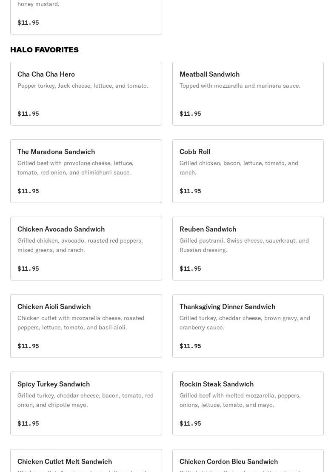Pick the Chicken Aioli Sandwich
Image resolution: width=334 pixels, height=472 pixels.
click(86, 326)
